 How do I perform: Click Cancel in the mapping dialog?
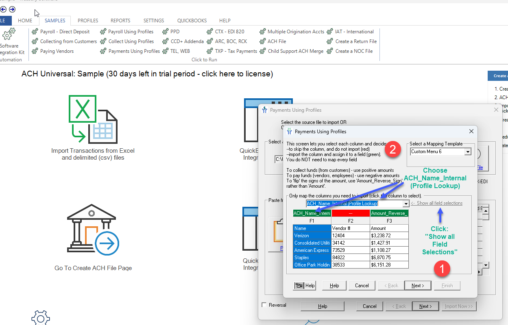tap(362, 286)
